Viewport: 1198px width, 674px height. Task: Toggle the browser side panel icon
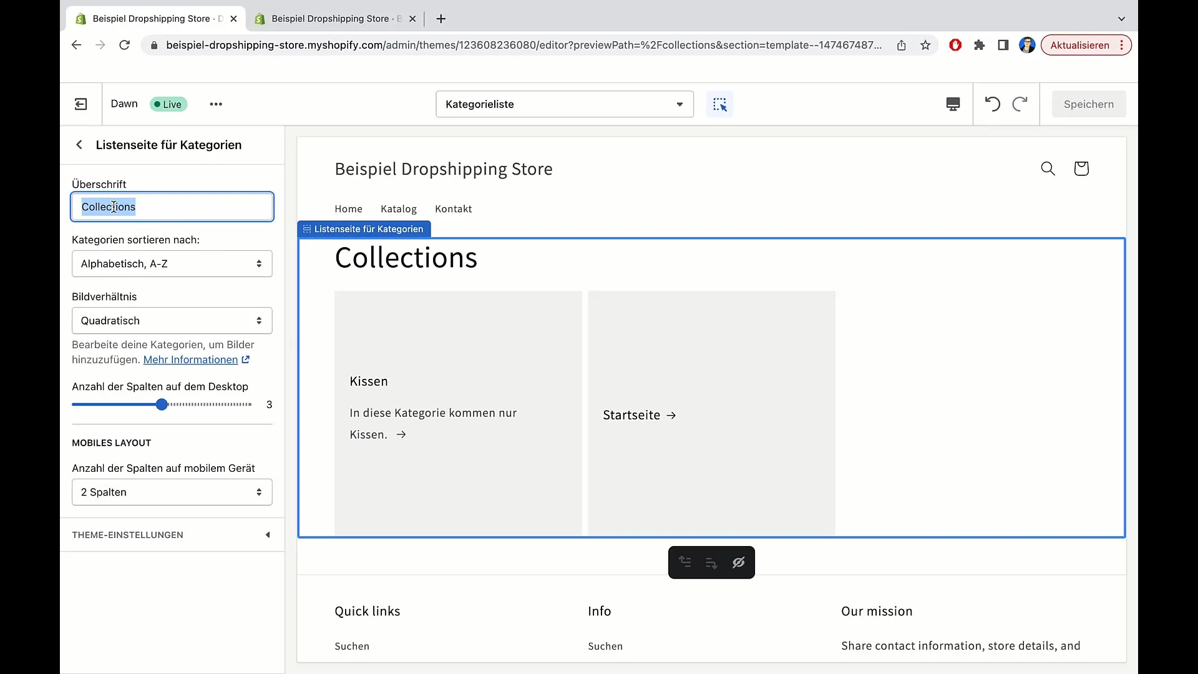[1003, 45]
